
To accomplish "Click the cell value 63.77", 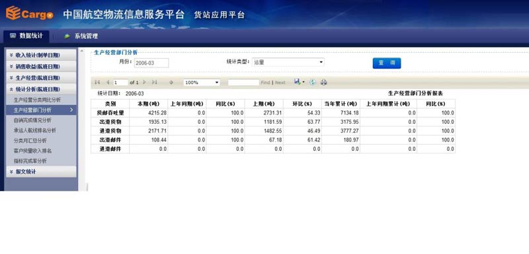I will pyautogui.click(x=314, y=122).
